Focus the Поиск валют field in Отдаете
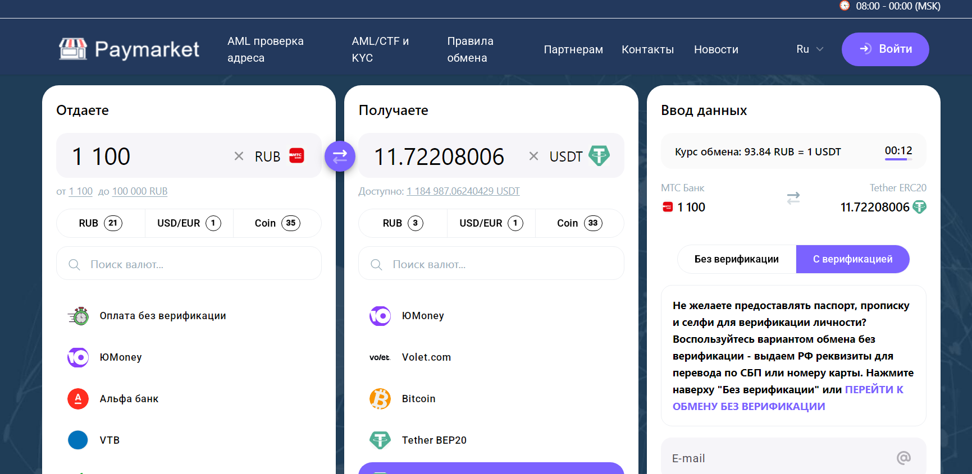Image resolution: width=972 pixels, height=474 pixels. 189,264
